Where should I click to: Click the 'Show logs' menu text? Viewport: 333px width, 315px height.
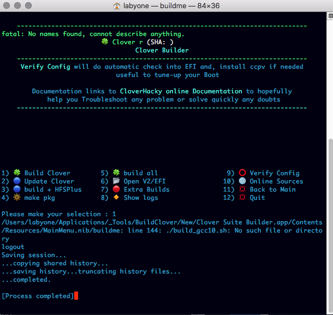[141, 198]
